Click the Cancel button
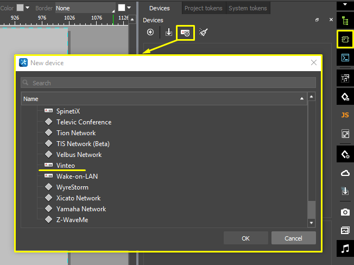 tap(293, 238)
